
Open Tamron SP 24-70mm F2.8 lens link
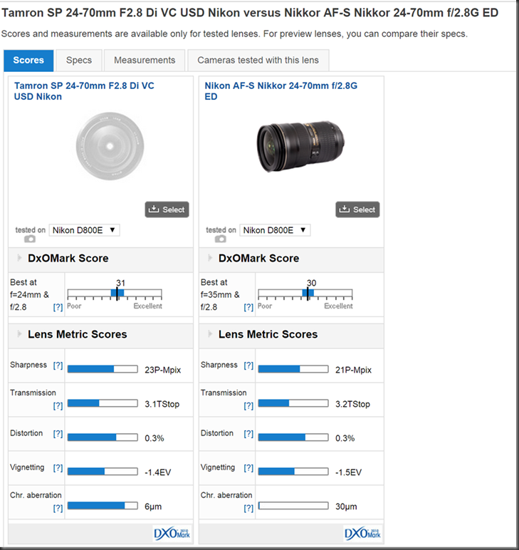[84, 91]
